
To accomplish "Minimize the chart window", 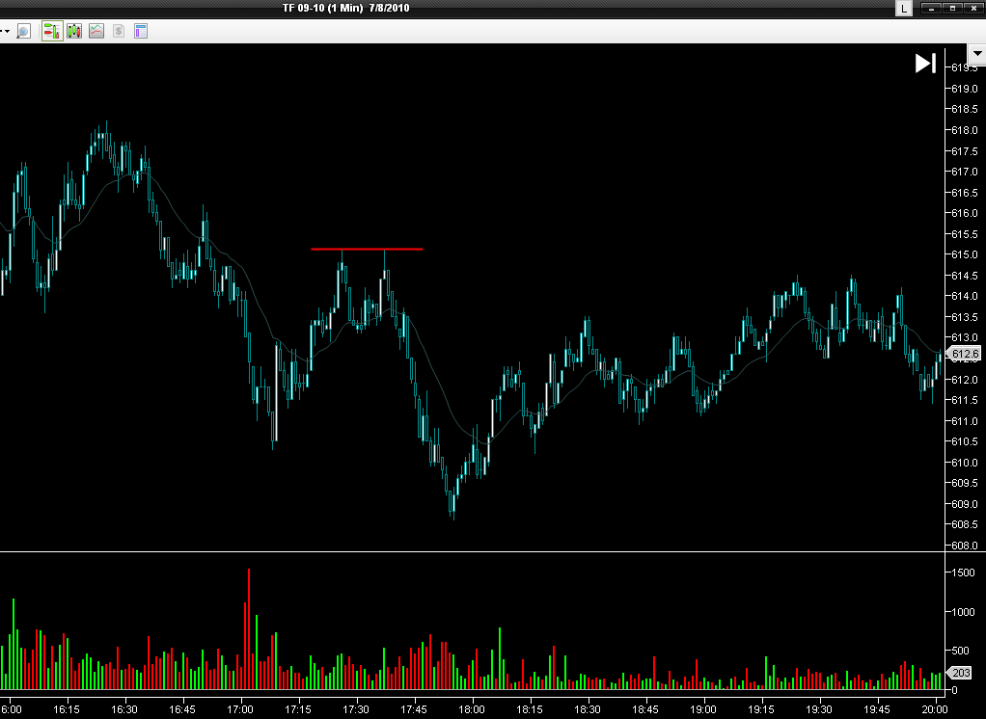I will 931,8.
